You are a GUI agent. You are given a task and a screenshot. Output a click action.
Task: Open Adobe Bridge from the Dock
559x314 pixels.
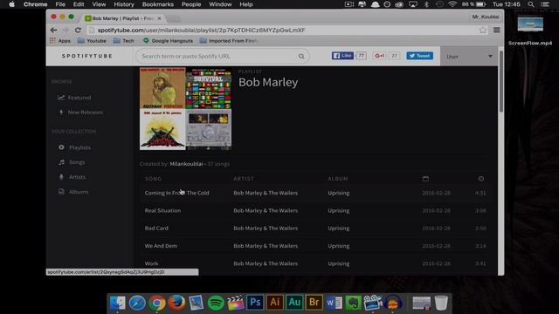314,303
